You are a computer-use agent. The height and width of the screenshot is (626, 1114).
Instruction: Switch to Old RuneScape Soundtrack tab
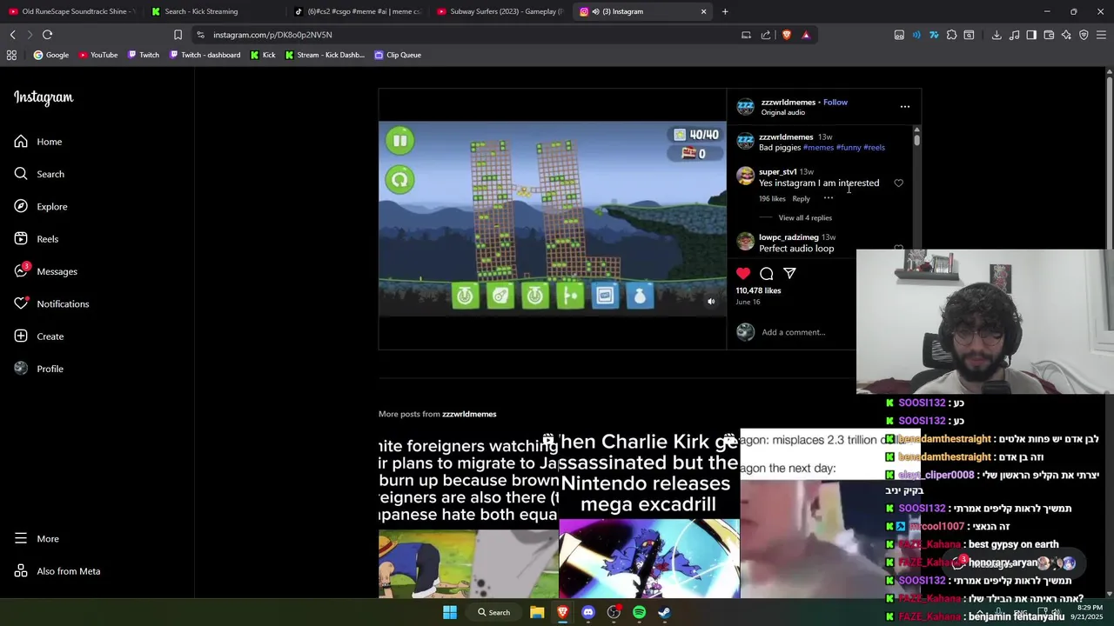[x=71, y=11]
